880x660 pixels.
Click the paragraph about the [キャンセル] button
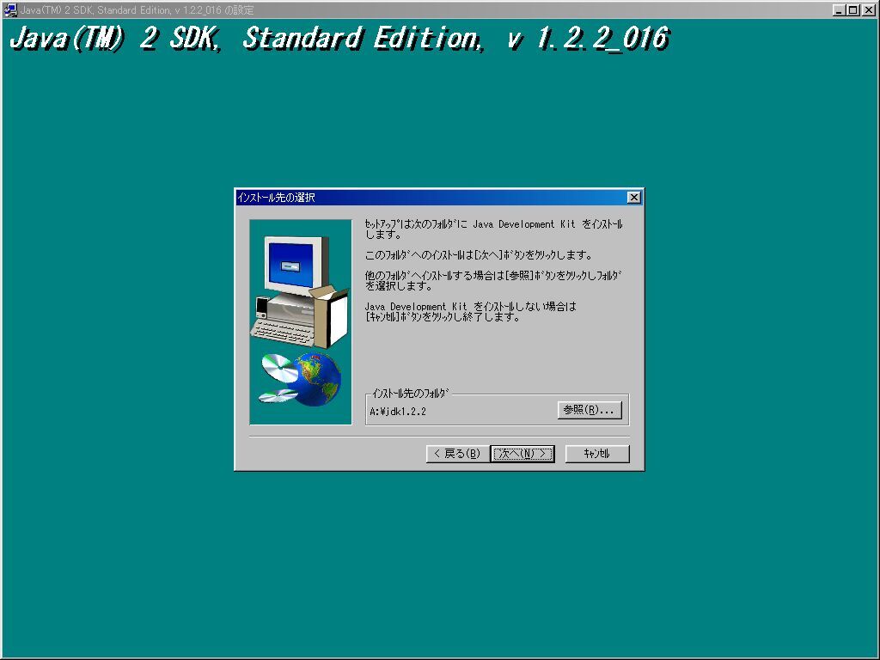pyautogui.click(x=470, y=311)
